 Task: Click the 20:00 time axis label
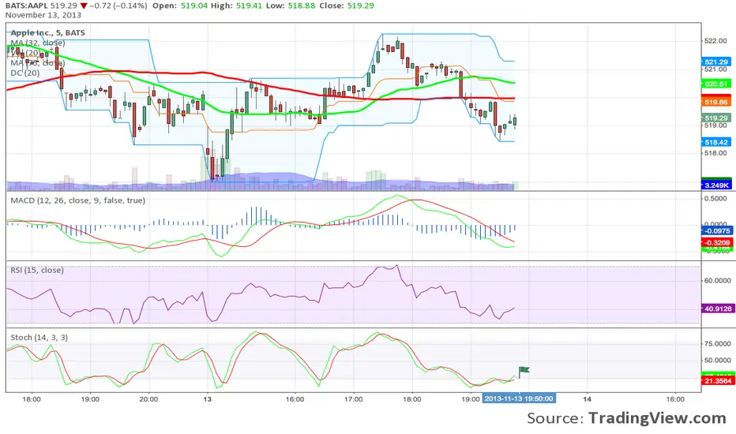(x=148, y=399)
